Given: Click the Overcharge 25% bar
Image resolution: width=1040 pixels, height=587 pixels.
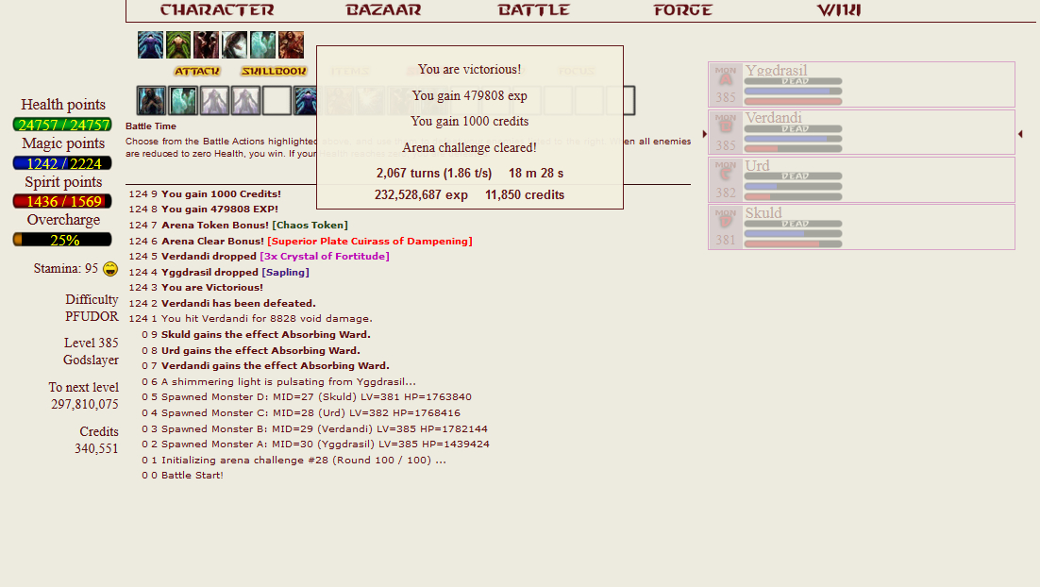Looking at the screenshot, I should click(x=62, y=240).
